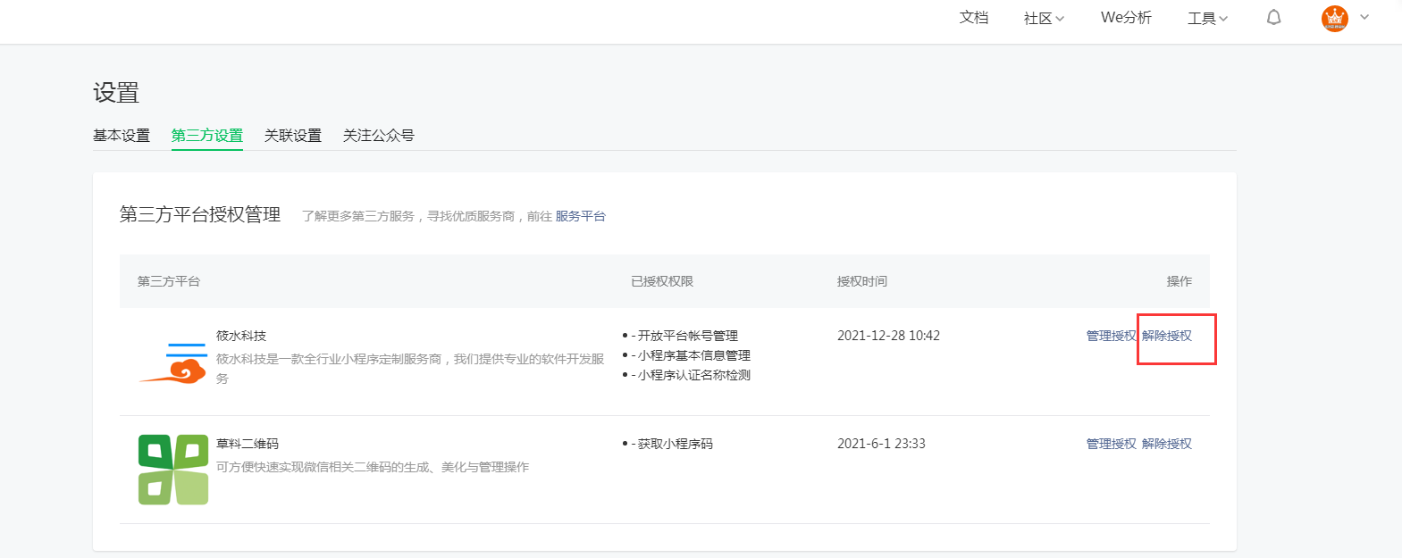Click the 草料二维码 platform name

248,444
